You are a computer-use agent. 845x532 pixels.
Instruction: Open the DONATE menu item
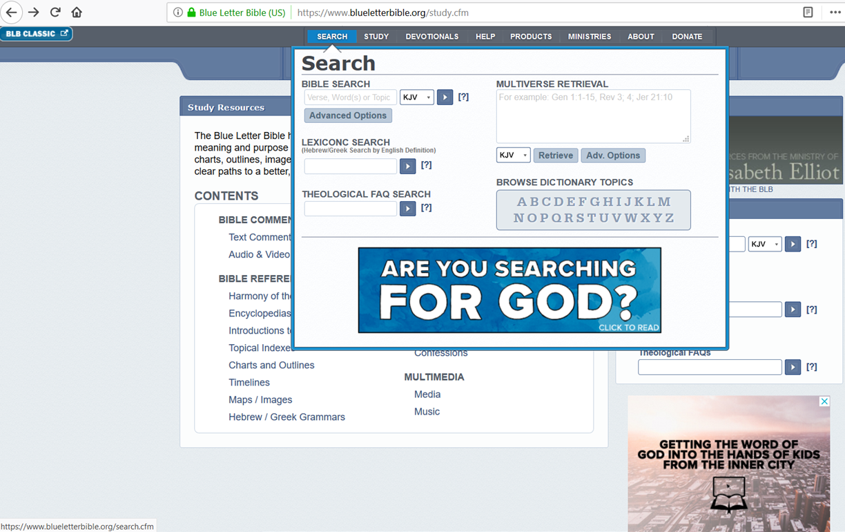coord(687,37)
